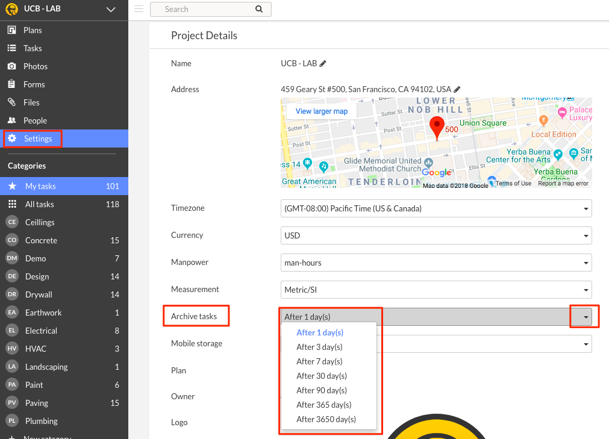Open Tasks in the sidebar

(64, 48)
